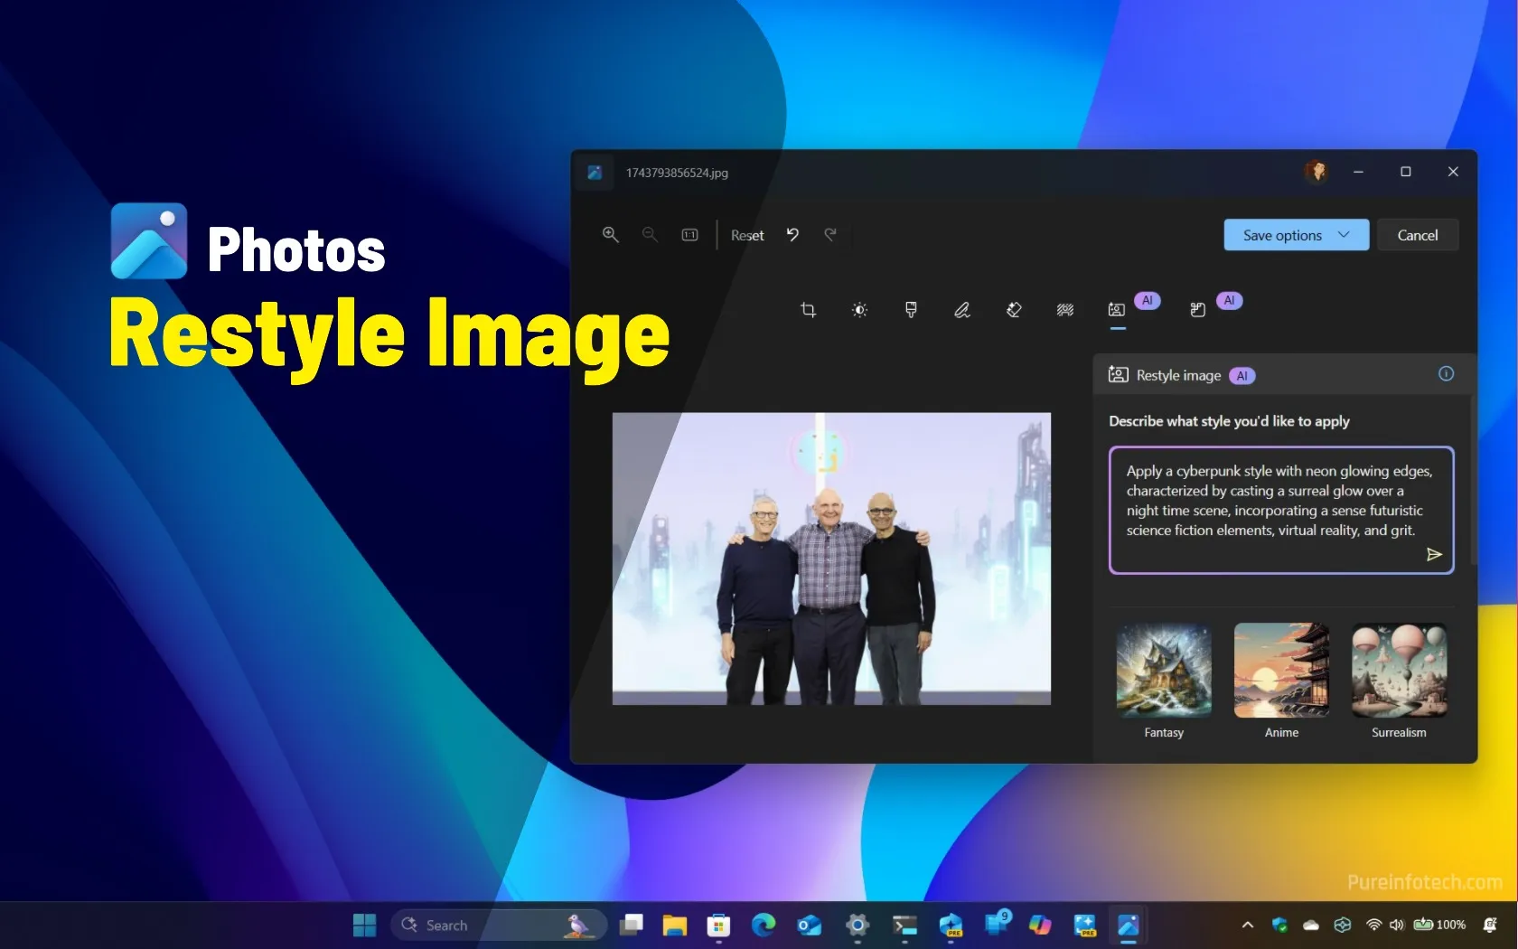Image resolution: width=1518 pixels, height=949 pixels.
Task: Click inside the style description text box
Action: click(1281, 510)
